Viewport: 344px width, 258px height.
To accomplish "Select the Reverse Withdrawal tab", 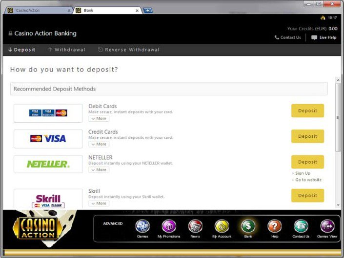I will tap(129, 50).
